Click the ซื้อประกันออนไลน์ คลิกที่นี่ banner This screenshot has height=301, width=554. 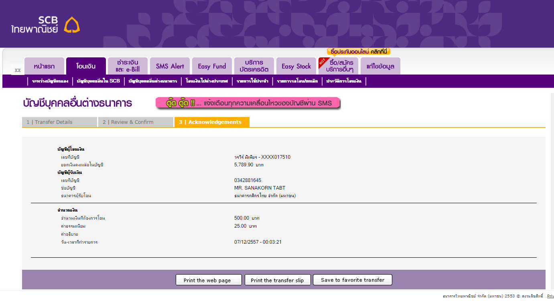(359, 52)
